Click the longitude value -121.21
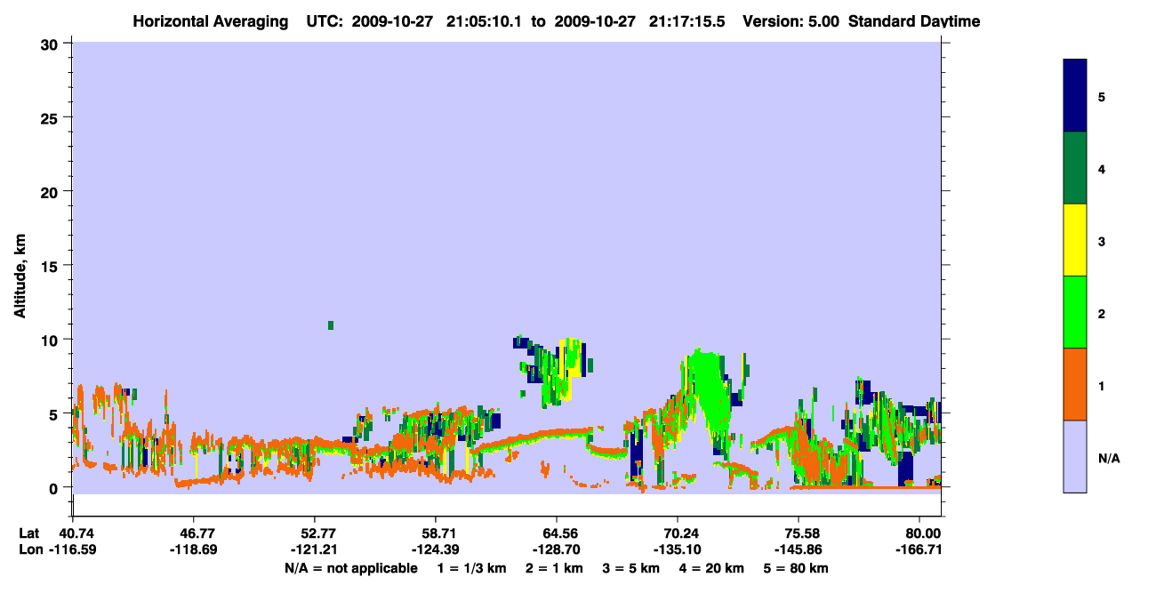Viewport: 1156px width, 593px height. [x=314, y=549]
